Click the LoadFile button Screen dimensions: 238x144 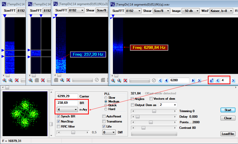point(228,134)
